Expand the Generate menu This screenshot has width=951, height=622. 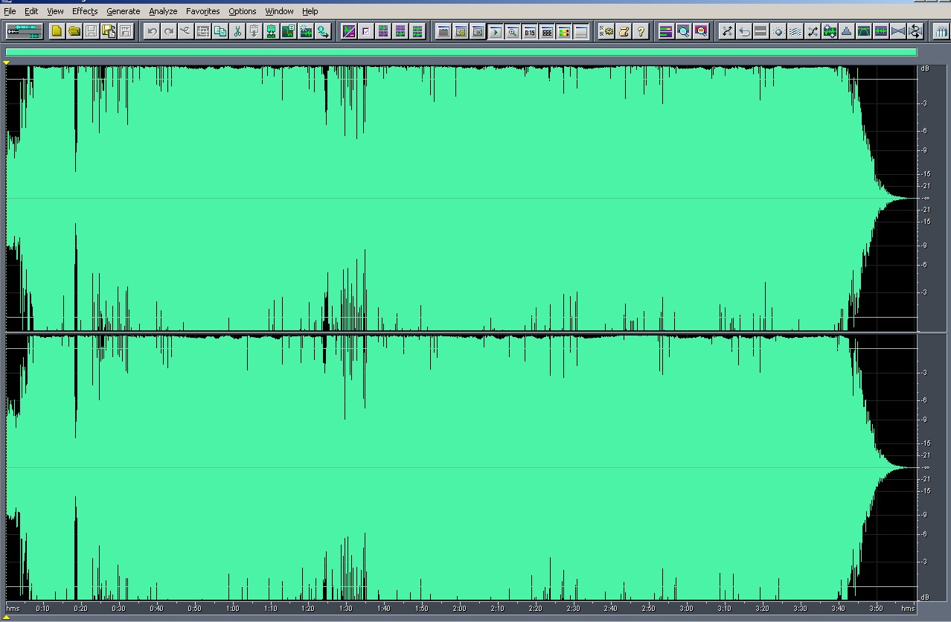123,11
